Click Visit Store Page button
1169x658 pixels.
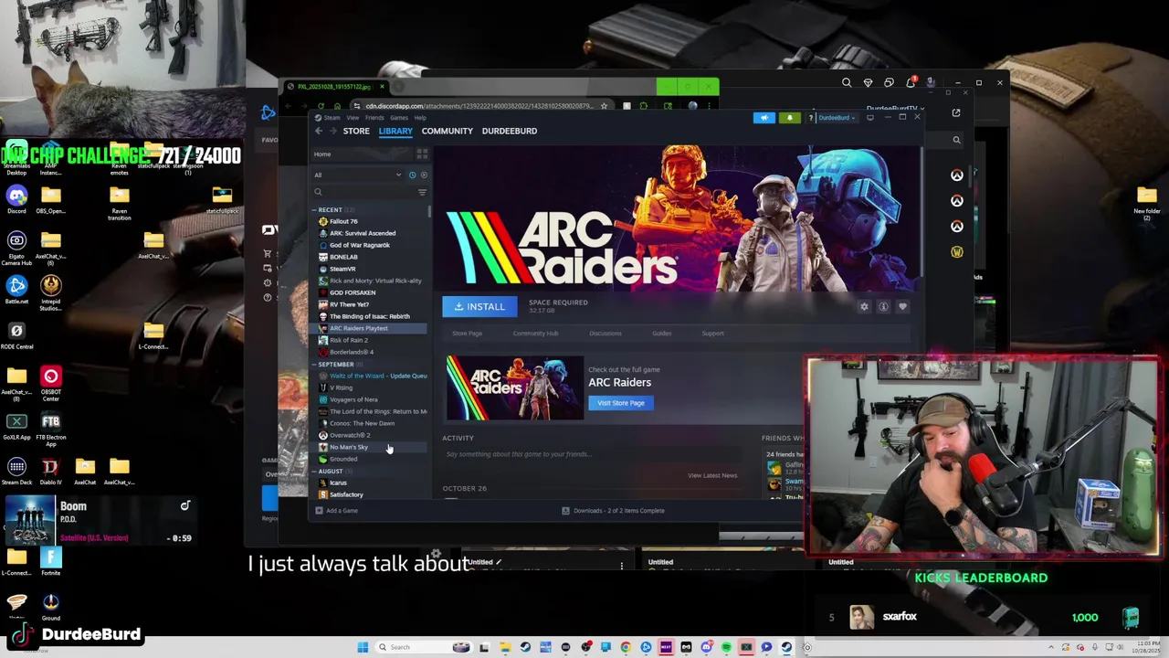pos(621,403)
